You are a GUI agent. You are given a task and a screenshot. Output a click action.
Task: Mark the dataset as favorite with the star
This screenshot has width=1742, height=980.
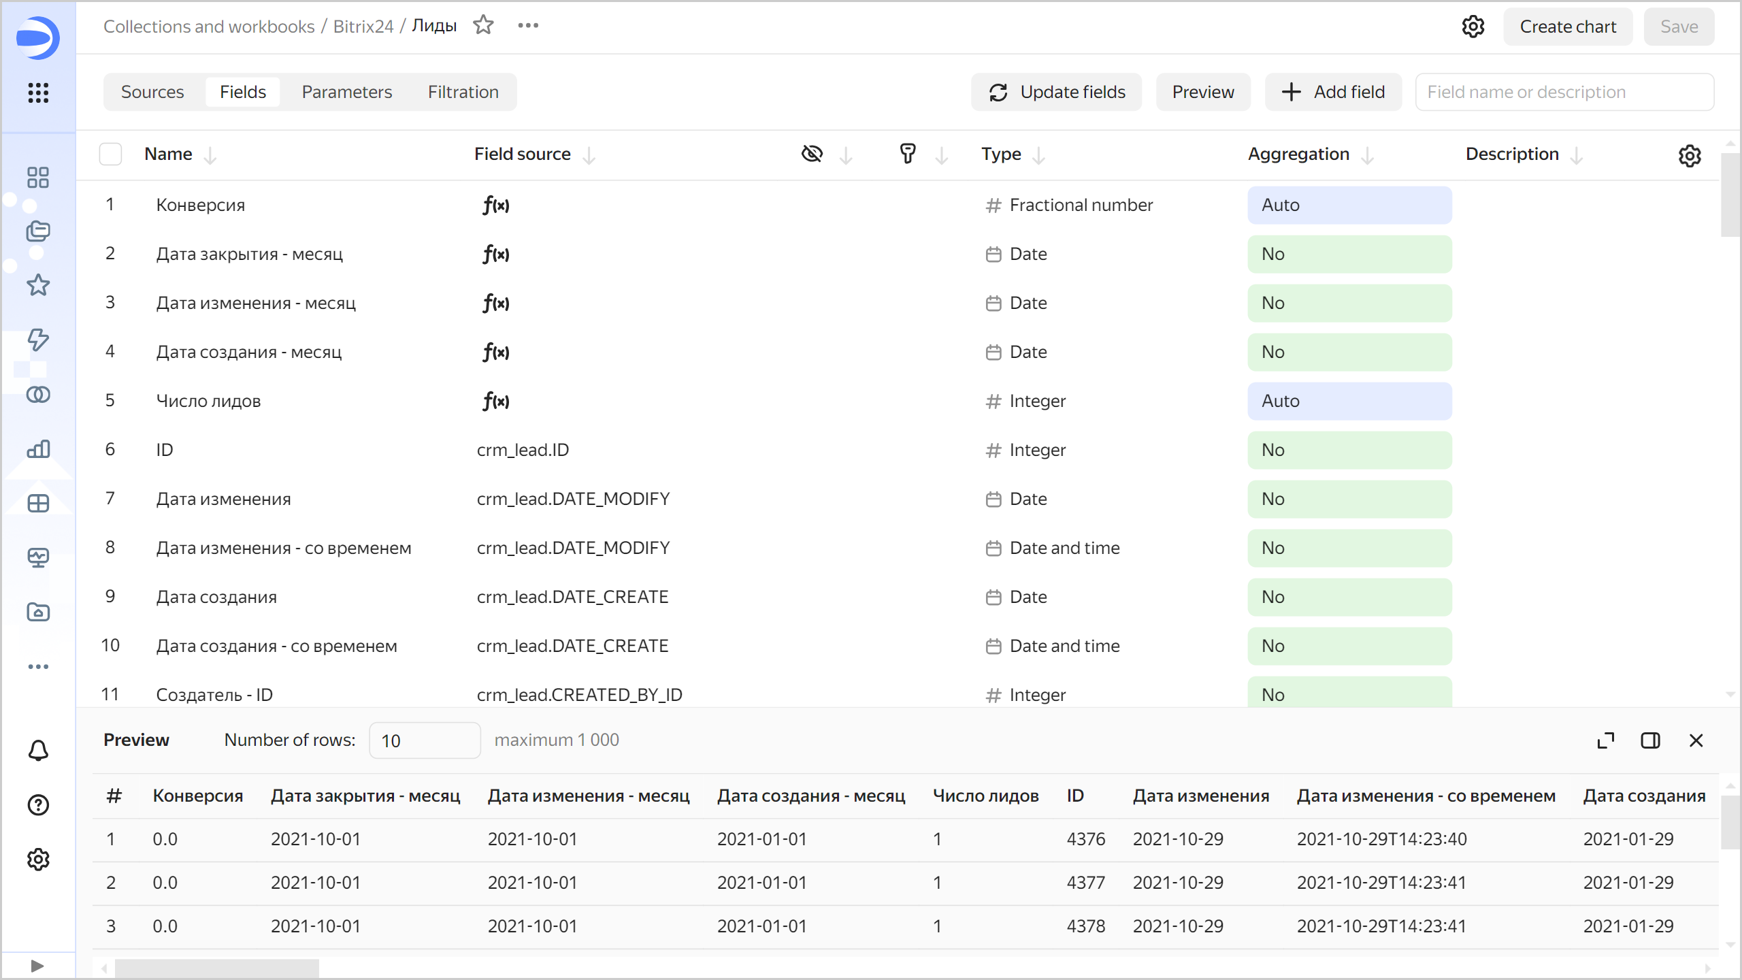(x=483, y=24)
